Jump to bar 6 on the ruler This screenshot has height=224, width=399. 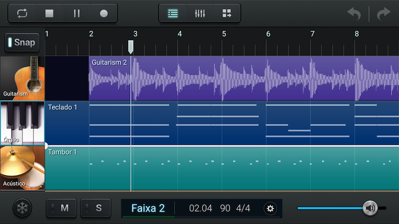click(x=268, y=34)
